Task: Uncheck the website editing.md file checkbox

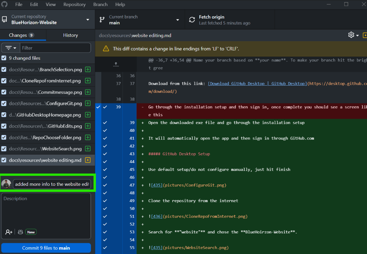Action: coord(4,160)
